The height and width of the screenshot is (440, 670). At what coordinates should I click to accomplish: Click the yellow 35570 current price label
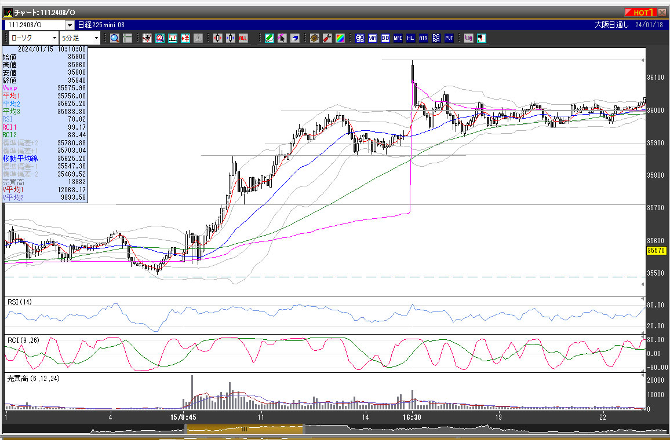pos(656,251)
